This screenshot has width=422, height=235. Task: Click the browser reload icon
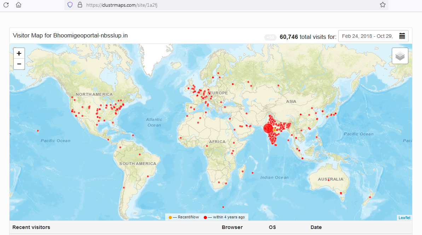point(6,5)
